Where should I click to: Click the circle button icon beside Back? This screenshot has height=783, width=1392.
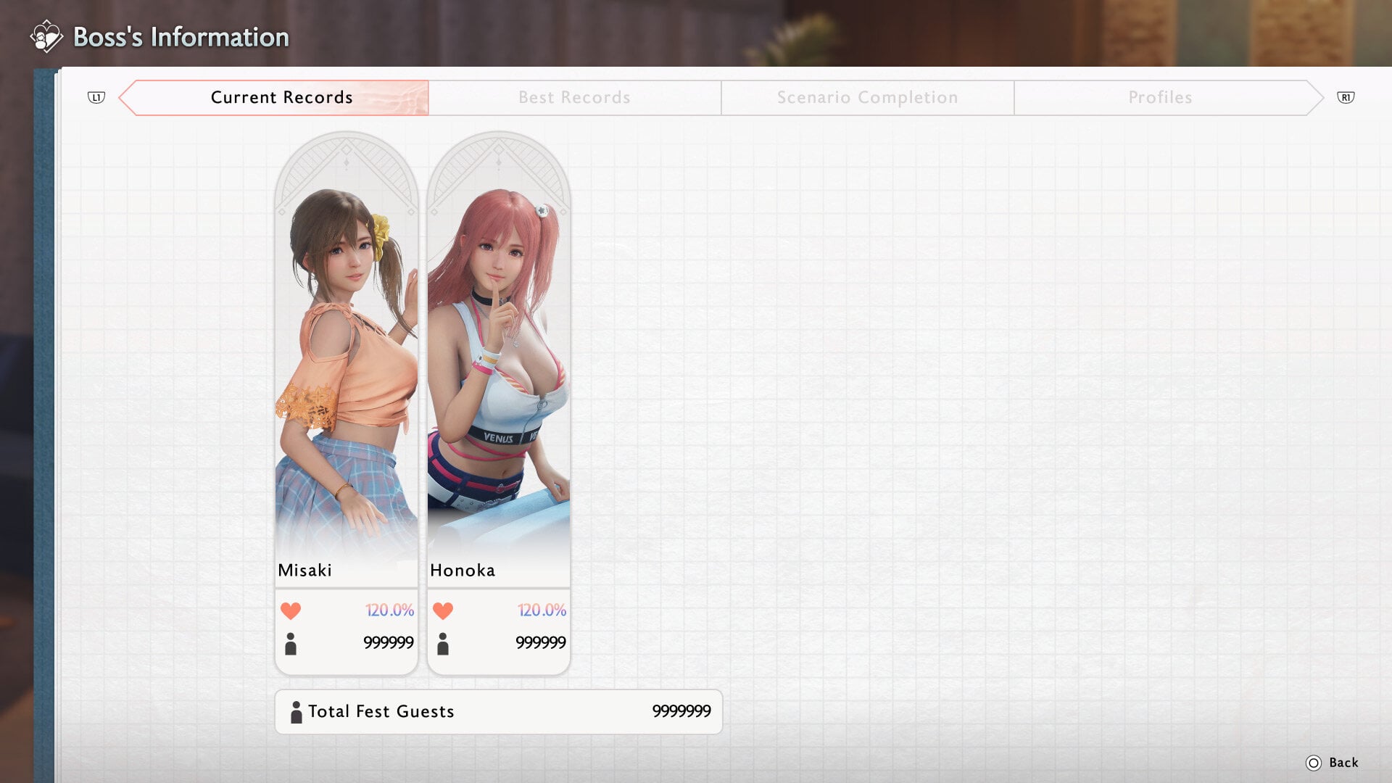click(x=1314, y=763)
